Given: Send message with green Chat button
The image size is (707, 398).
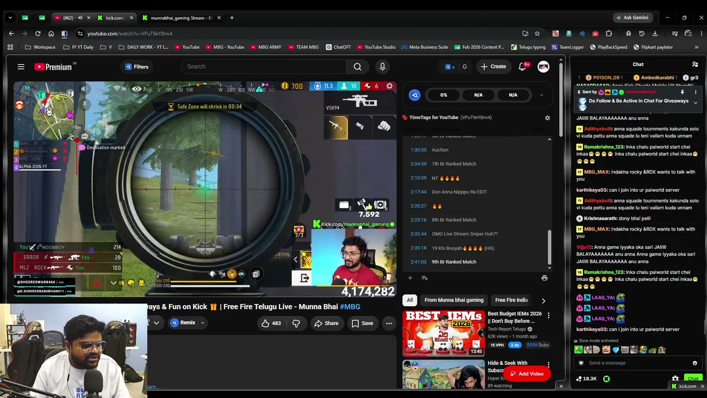Looking at the screenshot, I should pos(693,379).
